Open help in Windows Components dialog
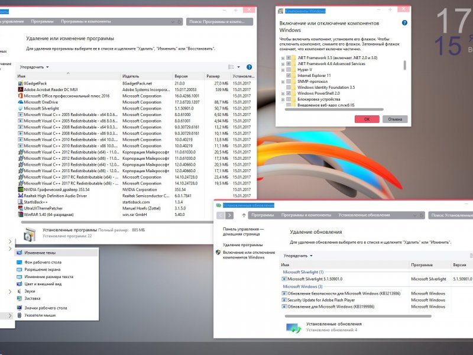The width and height of the screenshot is (473, 355). pos(404,23)
